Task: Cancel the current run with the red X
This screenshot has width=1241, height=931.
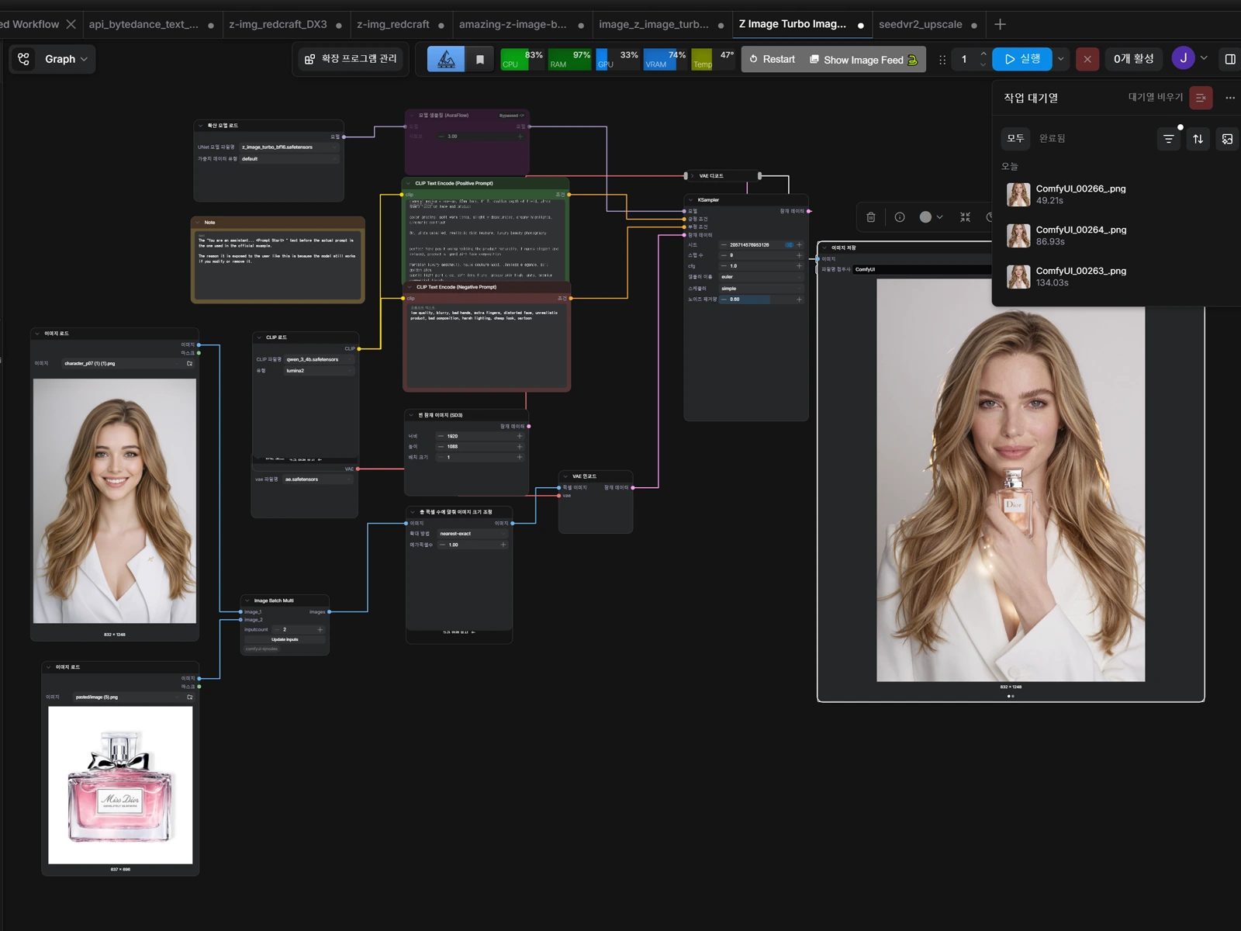Action: coord(1087,59)
